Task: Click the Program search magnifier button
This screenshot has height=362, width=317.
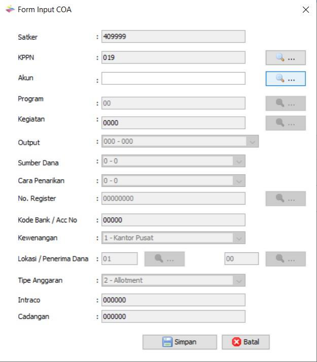Action: click(x=286, y=103)
